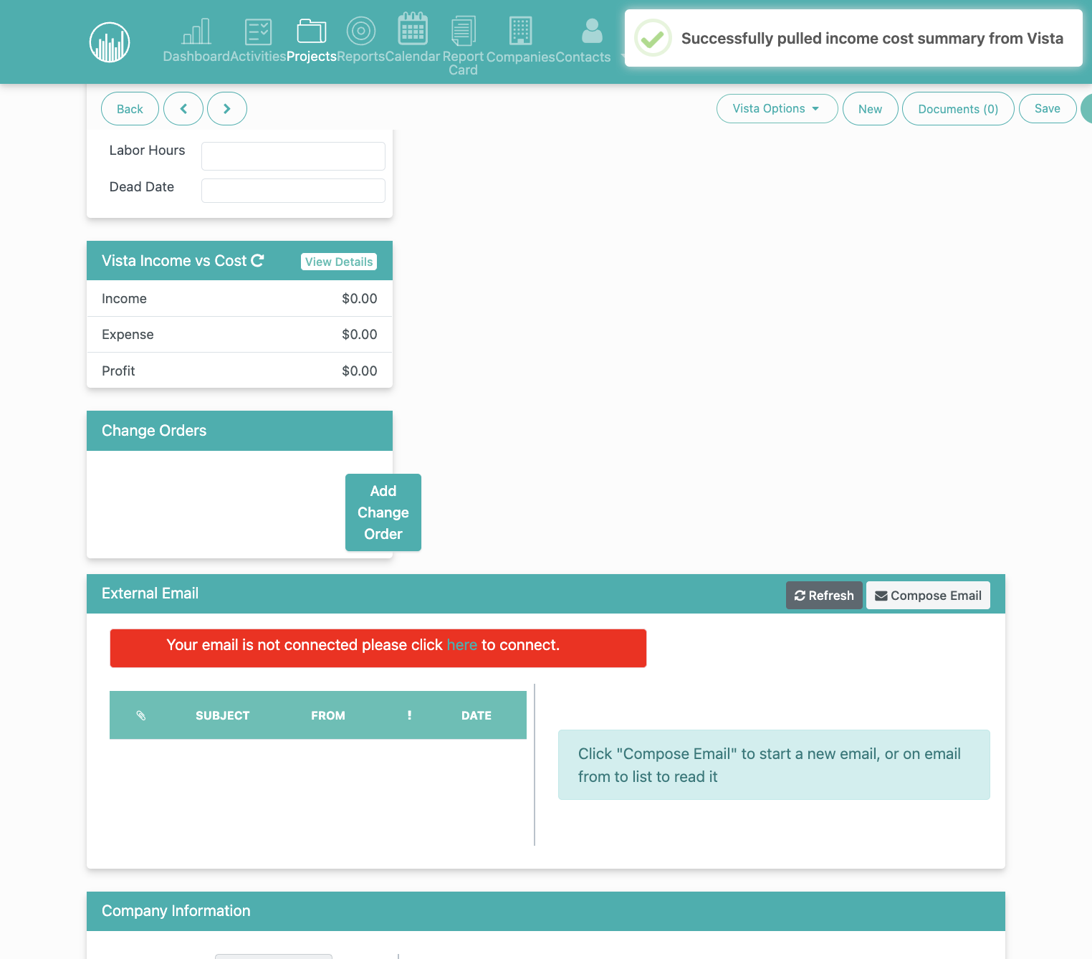This screenshot has height=959, width=1092.
Task: Sort emails by FROM column
Action: (x=328, y=715)
